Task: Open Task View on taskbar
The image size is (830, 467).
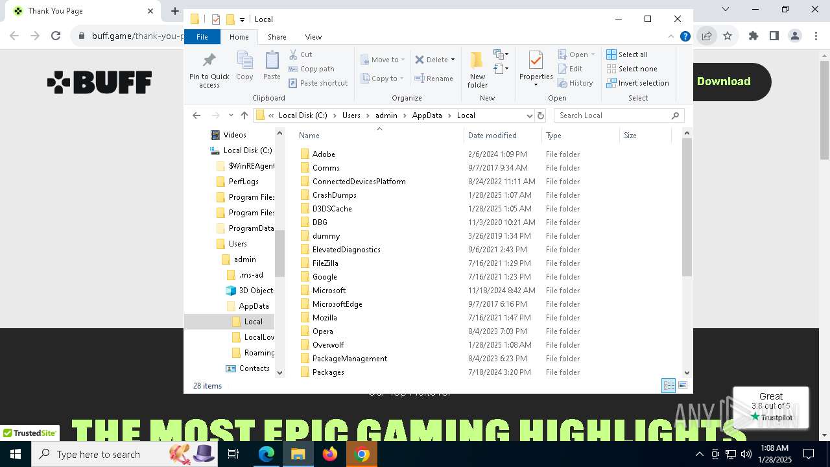Action: pos(233,454)
